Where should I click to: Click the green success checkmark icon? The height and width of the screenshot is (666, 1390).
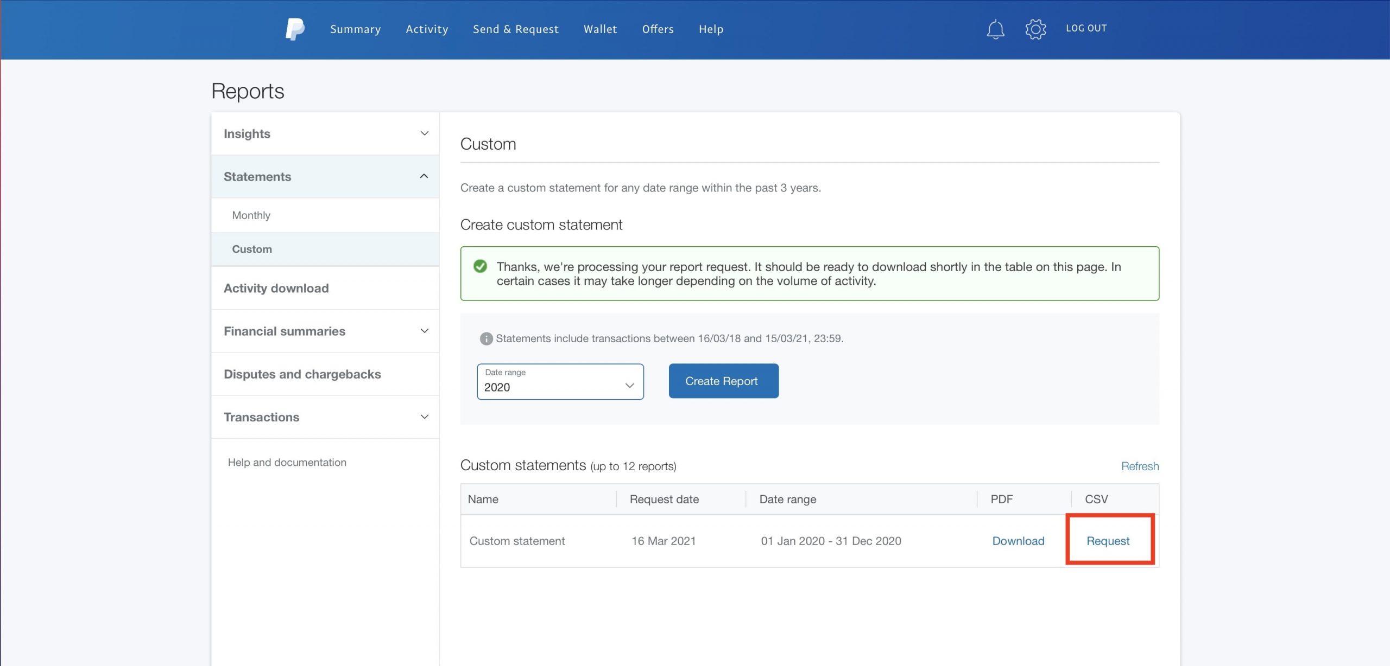480,266
